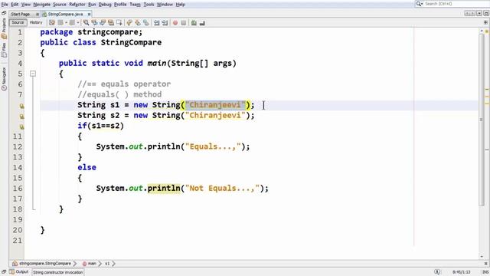This screenshot has height=276, width=490.
Task: Open the Window menu
Action: tap(165, 5)
